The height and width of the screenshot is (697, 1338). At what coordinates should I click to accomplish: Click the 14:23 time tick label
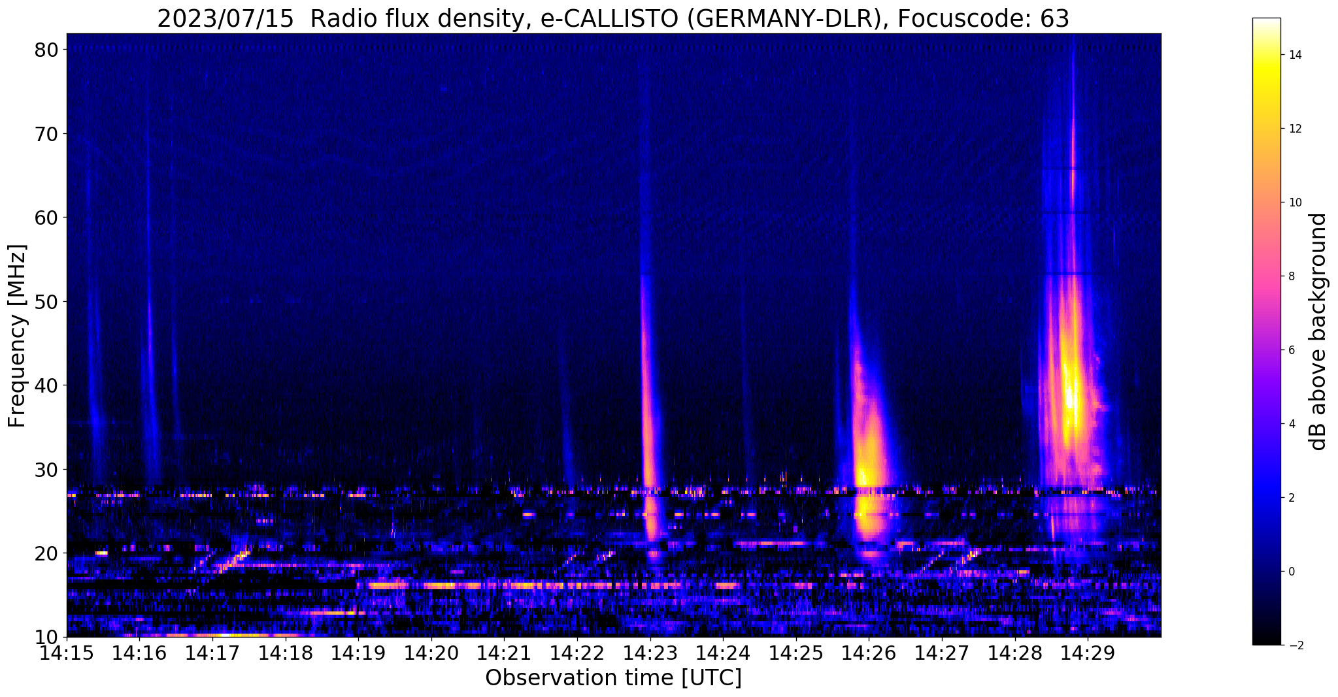650,653
